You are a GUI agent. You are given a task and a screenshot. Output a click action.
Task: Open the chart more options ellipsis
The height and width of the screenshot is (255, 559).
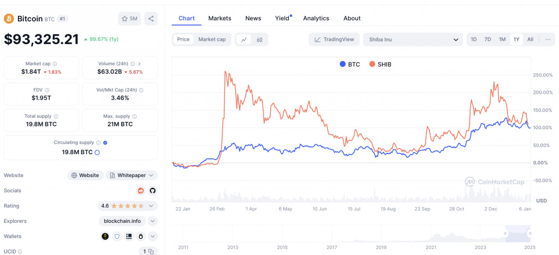(548, 39)
